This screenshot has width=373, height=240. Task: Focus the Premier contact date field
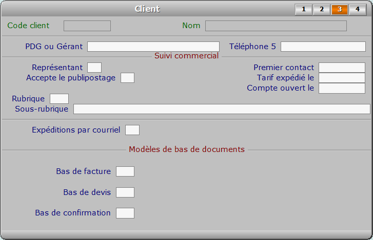coord(342,68)
